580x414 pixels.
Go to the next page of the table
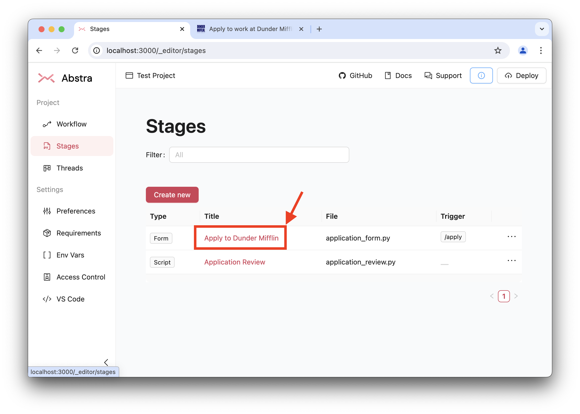click(516, 296)
